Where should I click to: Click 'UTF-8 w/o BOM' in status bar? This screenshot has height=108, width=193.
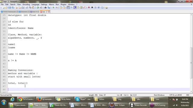(x=176, y=95)
